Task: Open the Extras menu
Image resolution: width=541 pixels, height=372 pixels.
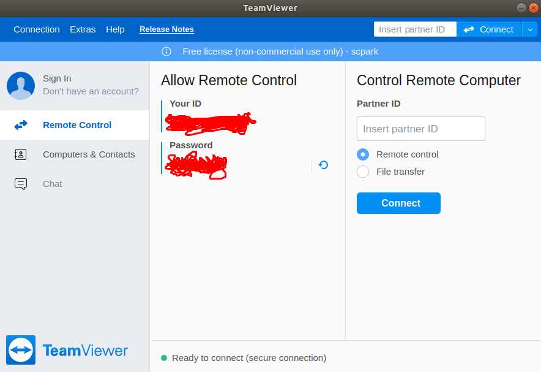Action: [x=83, y=29]
